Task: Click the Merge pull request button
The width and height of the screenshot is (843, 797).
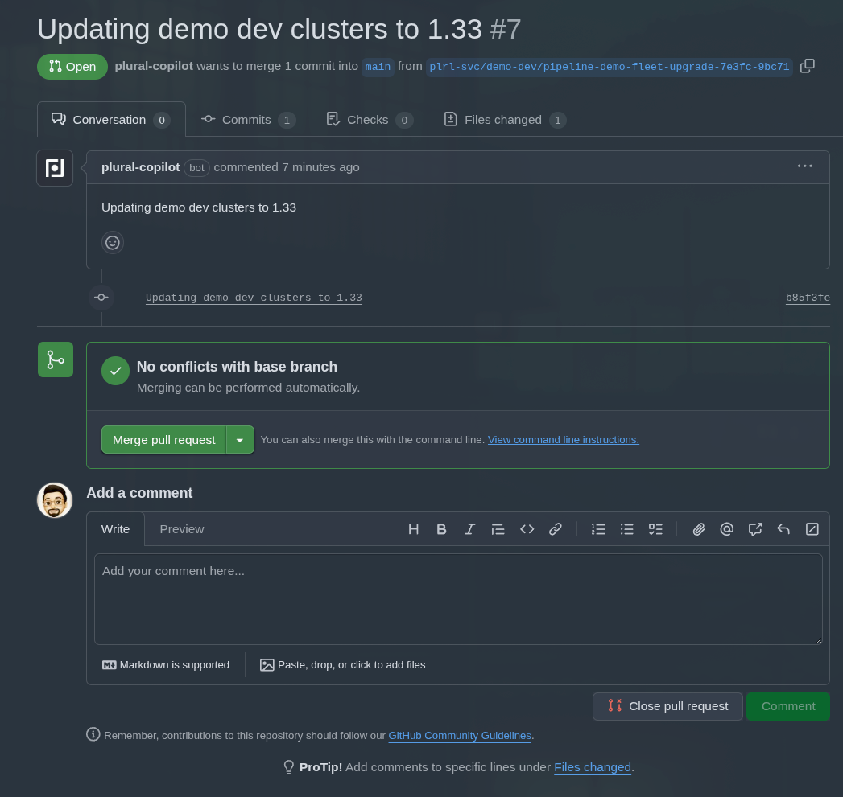Action: (164, 440)
